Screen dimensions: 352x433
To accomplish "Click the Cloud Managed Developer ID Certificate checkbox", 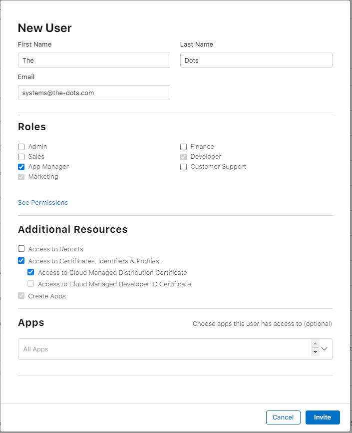I will point(31,284).
